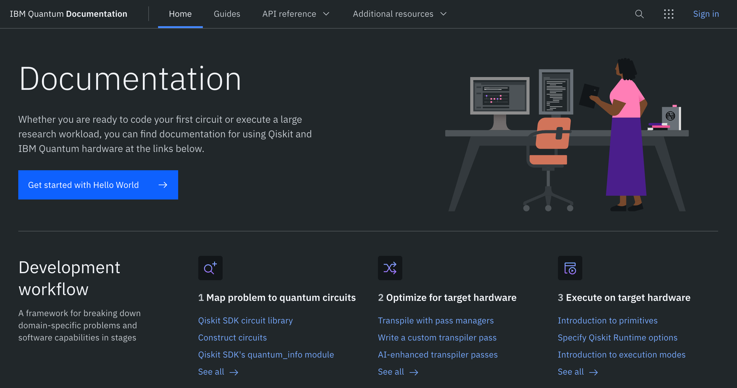This screenshot has width=737, height=388.
Task: Click the Execute on hardware play icon
Action: tap(570, 268)
